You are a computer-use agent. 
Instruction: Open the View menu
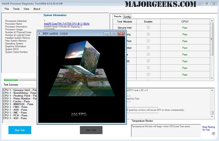[x=26, y=9]
